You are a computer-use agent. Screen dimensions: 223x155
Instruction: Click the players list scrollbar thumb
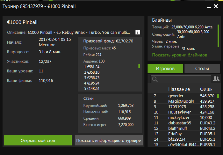click(218, 96)
